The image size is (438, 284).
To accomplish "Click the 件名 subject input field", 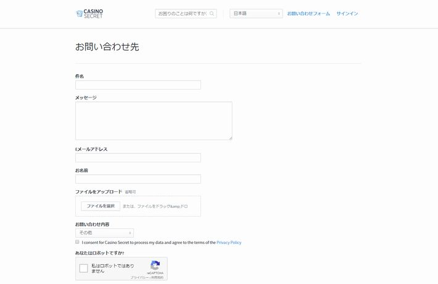I will pos(138,85).
